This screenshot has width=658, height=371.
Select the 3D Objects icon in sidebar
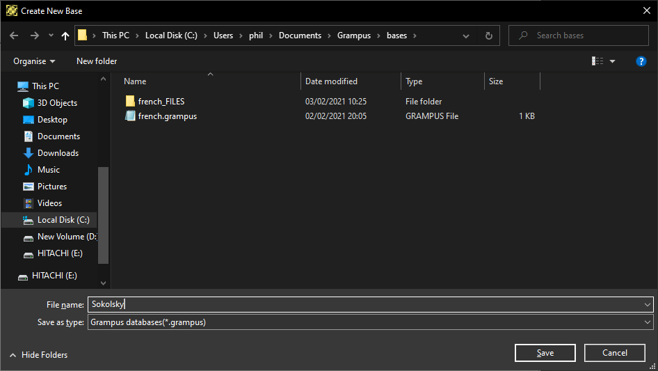[x=29, y=103]
